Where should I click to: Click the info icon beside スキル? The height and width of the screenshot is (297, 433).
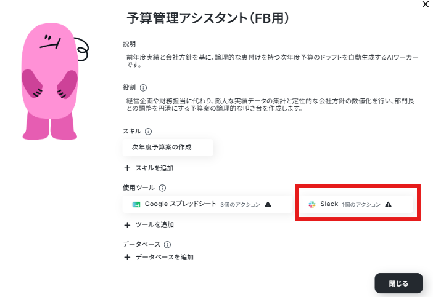[x=148, y=132]
